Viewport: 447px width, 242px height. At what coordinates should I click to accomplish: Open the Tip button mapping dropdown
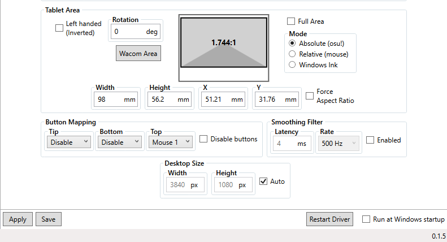(69, 142)
